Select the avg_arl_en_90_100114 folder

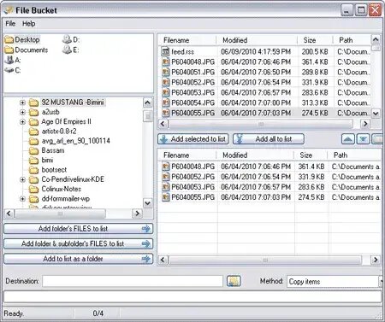click(75, 141)
